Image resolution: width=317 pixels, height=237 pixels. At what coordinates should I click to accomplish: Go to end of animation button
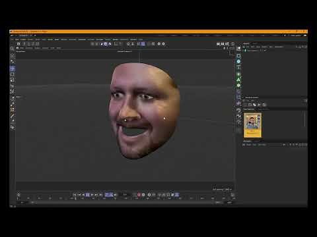click(101, 195)
